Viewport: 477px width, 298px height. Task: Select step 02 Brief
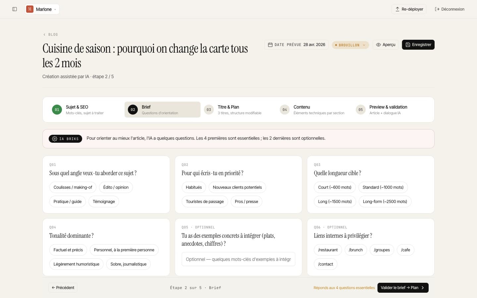coord(162,110)
